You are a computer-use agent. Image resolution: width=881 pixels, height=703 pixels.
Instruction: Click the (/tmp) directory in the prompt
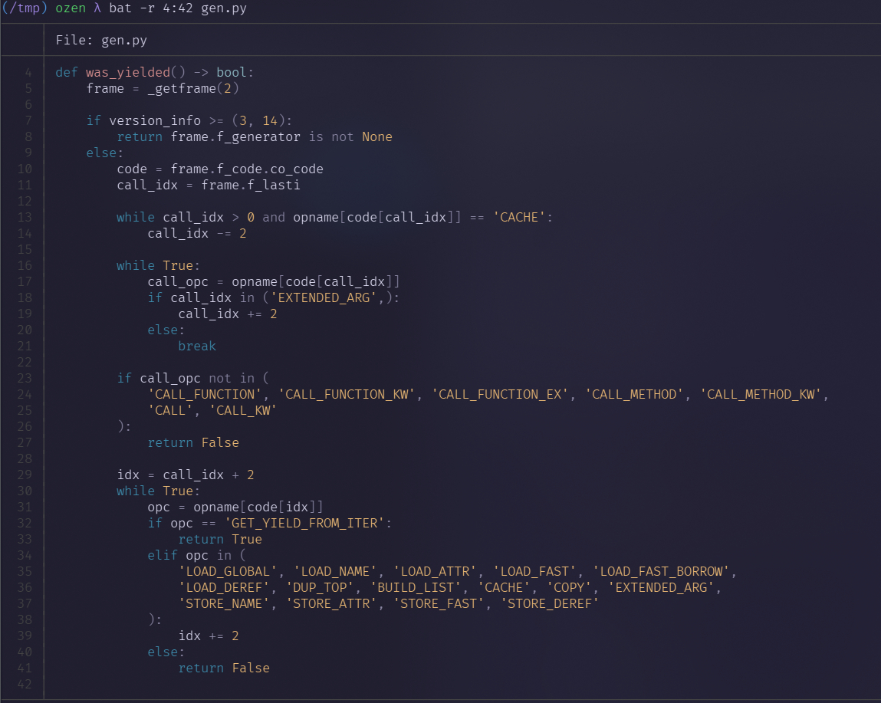(25, 8)
